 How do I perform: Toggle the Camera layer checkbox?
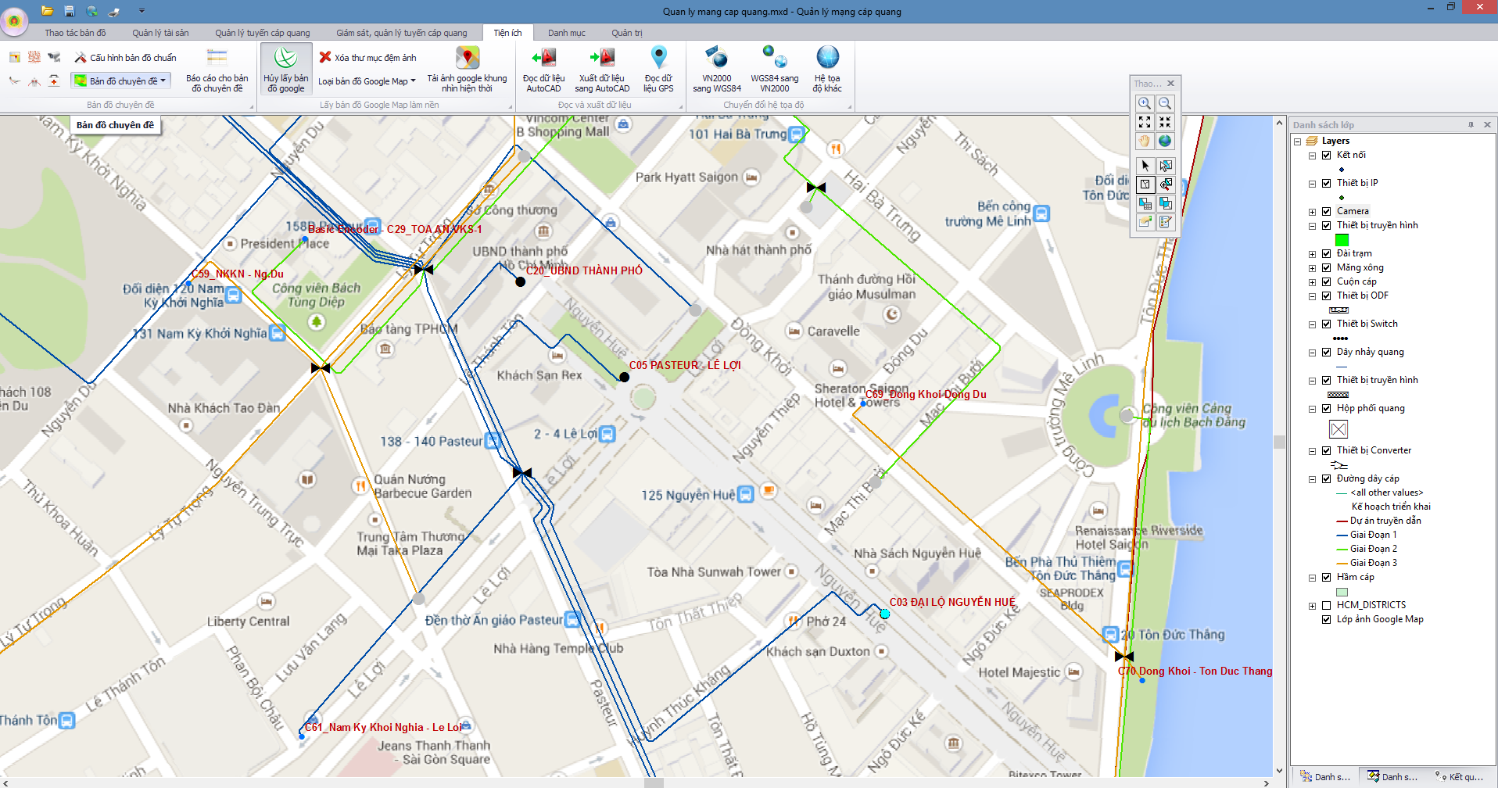pos(1326,211)
